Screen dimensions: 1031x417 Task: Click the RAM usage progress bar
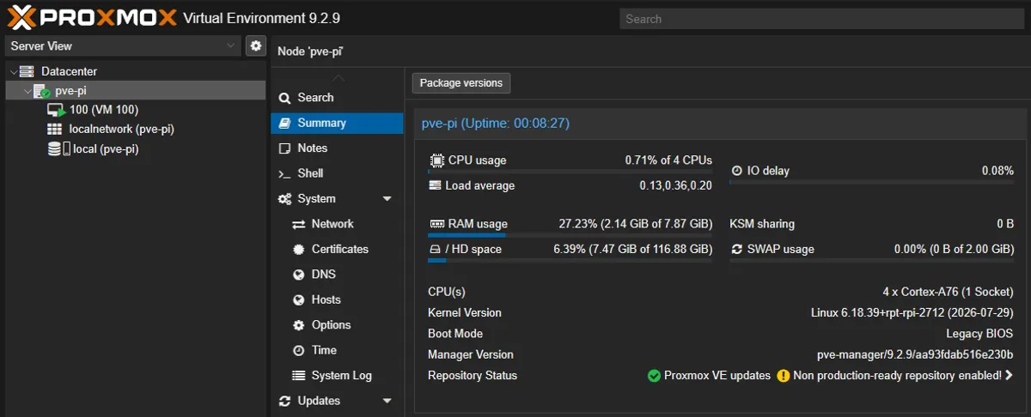click(570, 235)
